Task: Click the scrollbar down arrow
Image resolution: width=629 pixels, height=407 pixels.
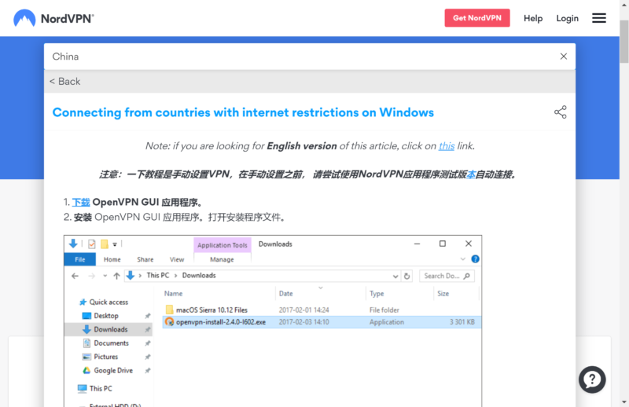Action: tap(623, 401)
